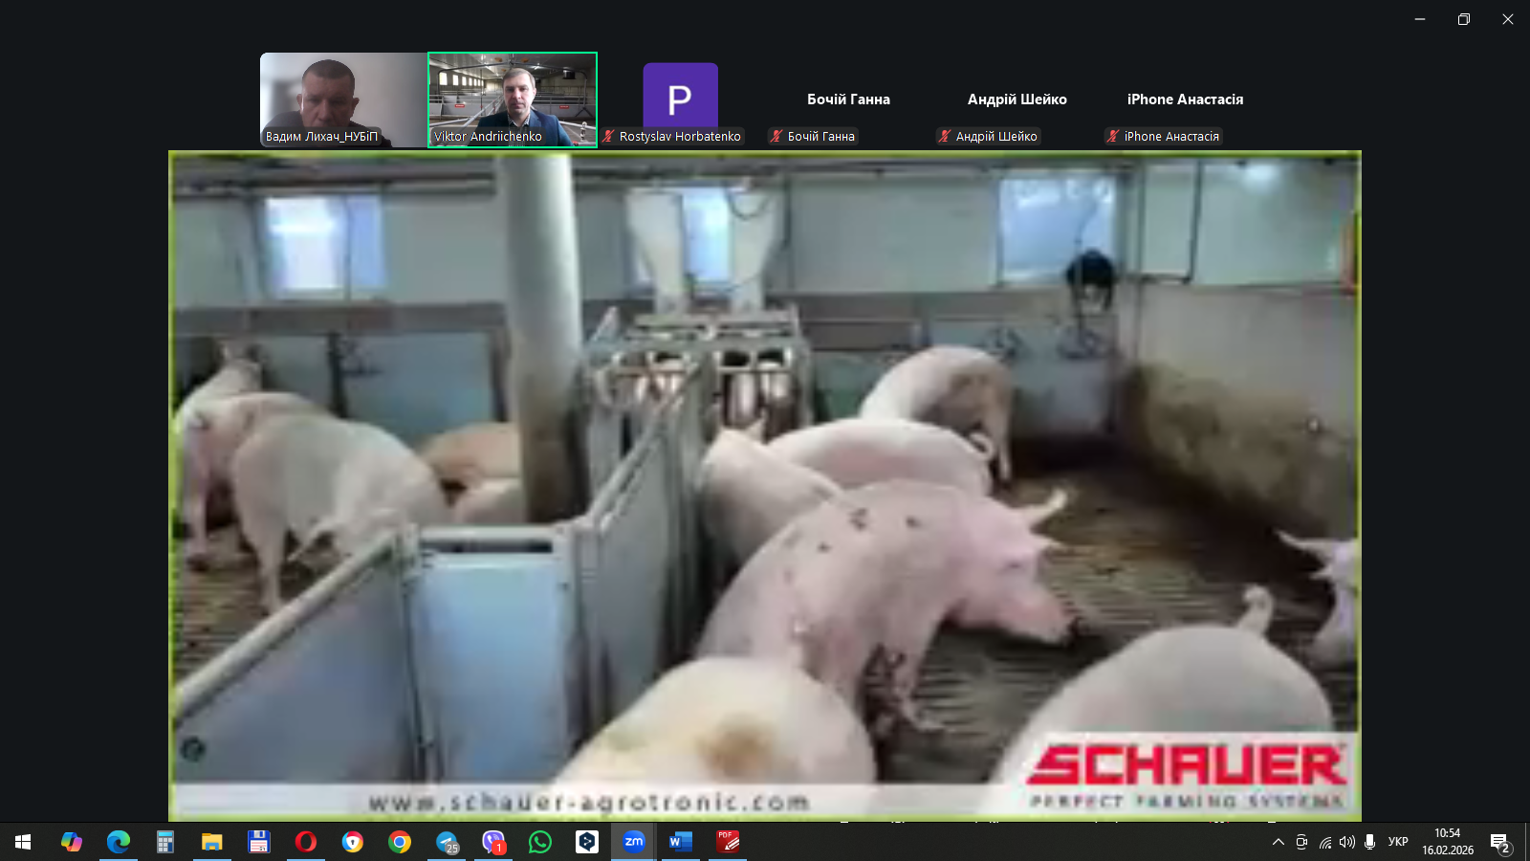Click iPhone Анастасія's muted microphone icon
Viewport: 1530px width, 861px height.
click(x=1113, y=137)
